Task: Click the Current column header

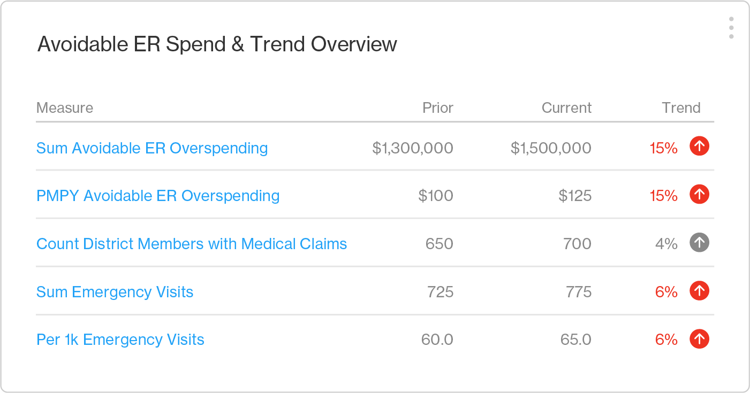Action: [x=566, y=108]
